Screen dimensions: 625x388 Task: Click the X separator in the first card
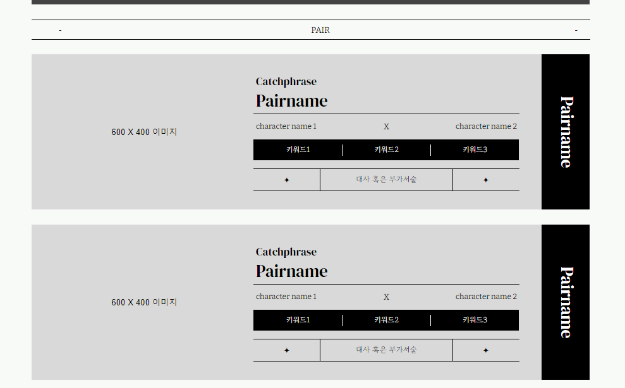386,127
